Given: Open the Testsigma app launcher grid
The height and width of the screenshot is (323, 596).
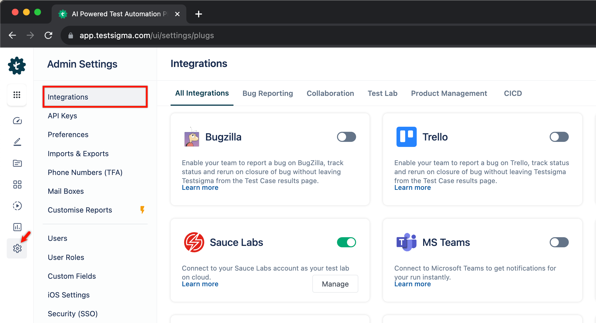Looking at the screenshot, I should pos(17,95).
